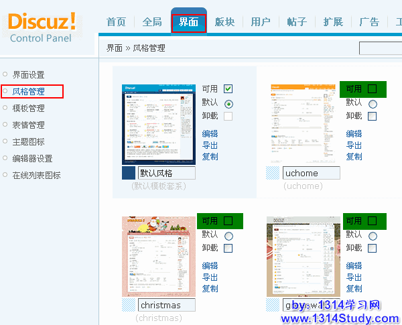Viewport: 402px width, 325px height.
Task: Open the 版块 tab in top navigation
Action: 224,21
